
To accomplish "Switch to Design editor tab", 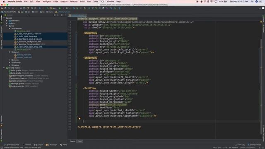I will (x=73, y=141).
